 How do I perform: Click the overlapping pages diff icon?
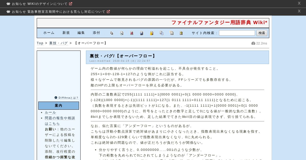(112, 33)
